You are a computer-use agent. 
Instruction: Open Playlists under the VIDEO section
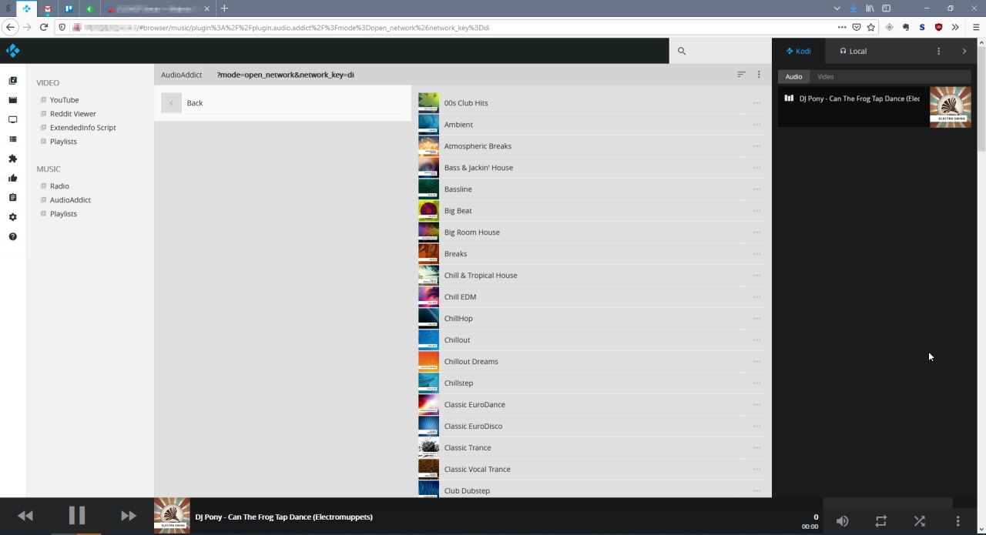click(63, 142)
